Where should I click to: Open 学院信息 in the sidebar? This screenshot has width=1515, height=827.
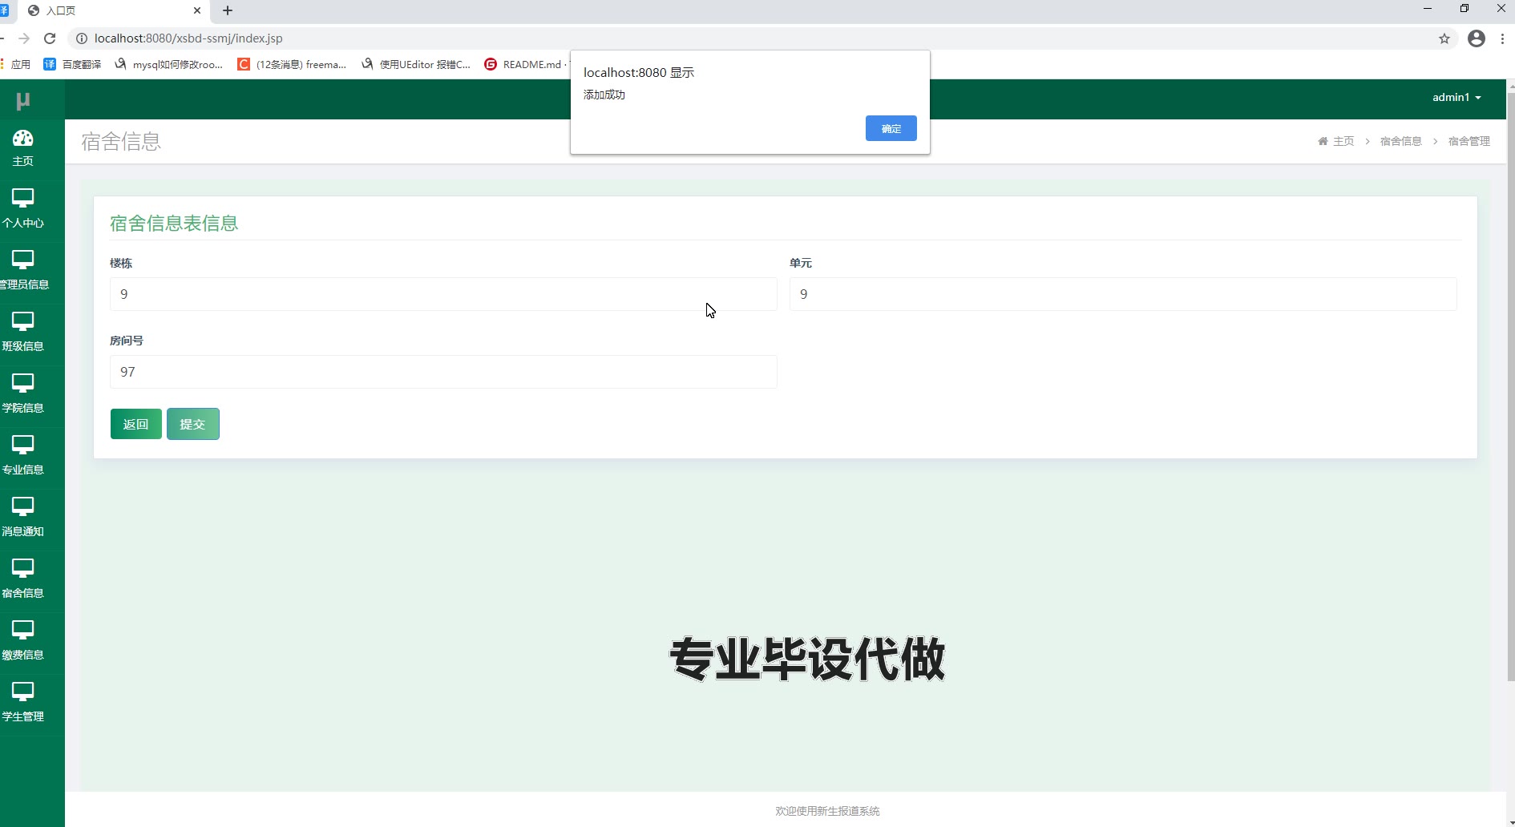[22, 394]
